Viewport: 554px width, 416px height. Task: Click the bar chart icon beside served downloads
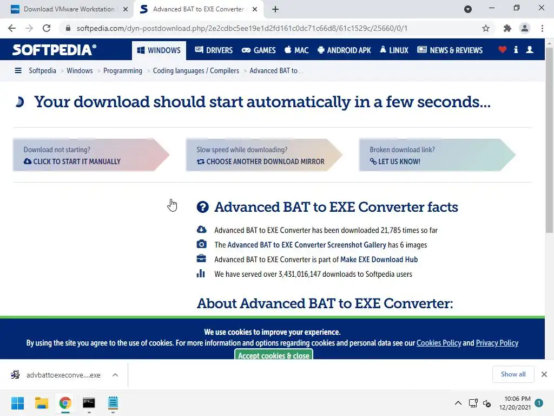[201, 274]
